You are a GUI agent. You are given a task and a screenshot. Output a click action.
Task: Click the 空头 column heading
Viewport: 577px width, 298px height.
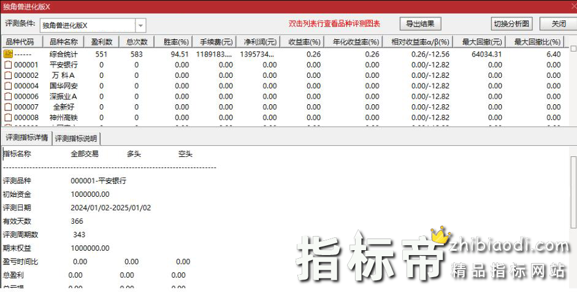tap(185, 154)
